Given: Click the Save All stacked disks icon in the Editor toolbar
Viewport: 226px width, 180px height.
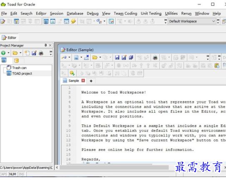Looking at the screenshot, I should pos(131,57).
